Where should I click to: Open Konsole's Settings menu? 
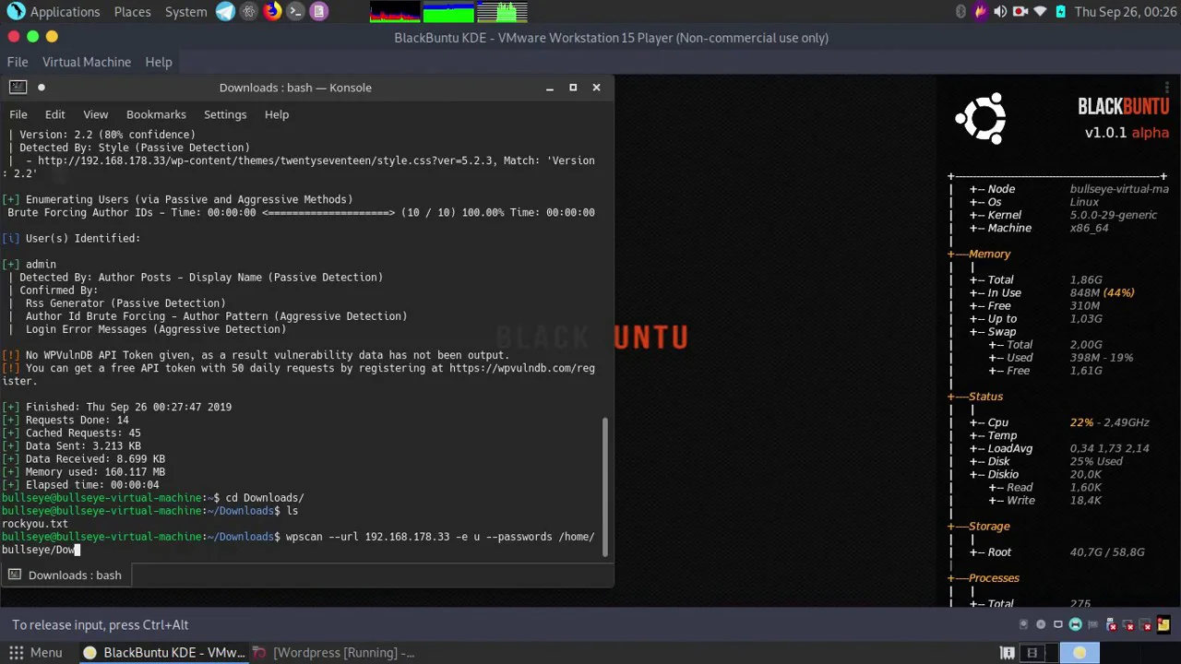coord(225,114)
